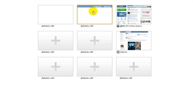Open the '@MAIL.RU: почта, поиск в' title link

[x=131, y=26]
